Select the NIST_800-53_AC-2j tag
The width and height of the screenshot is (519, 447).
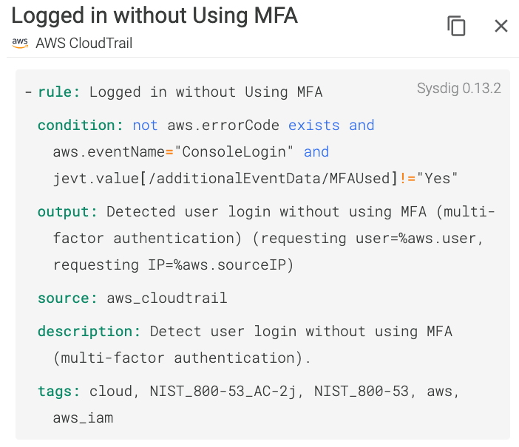pos(225,391)
